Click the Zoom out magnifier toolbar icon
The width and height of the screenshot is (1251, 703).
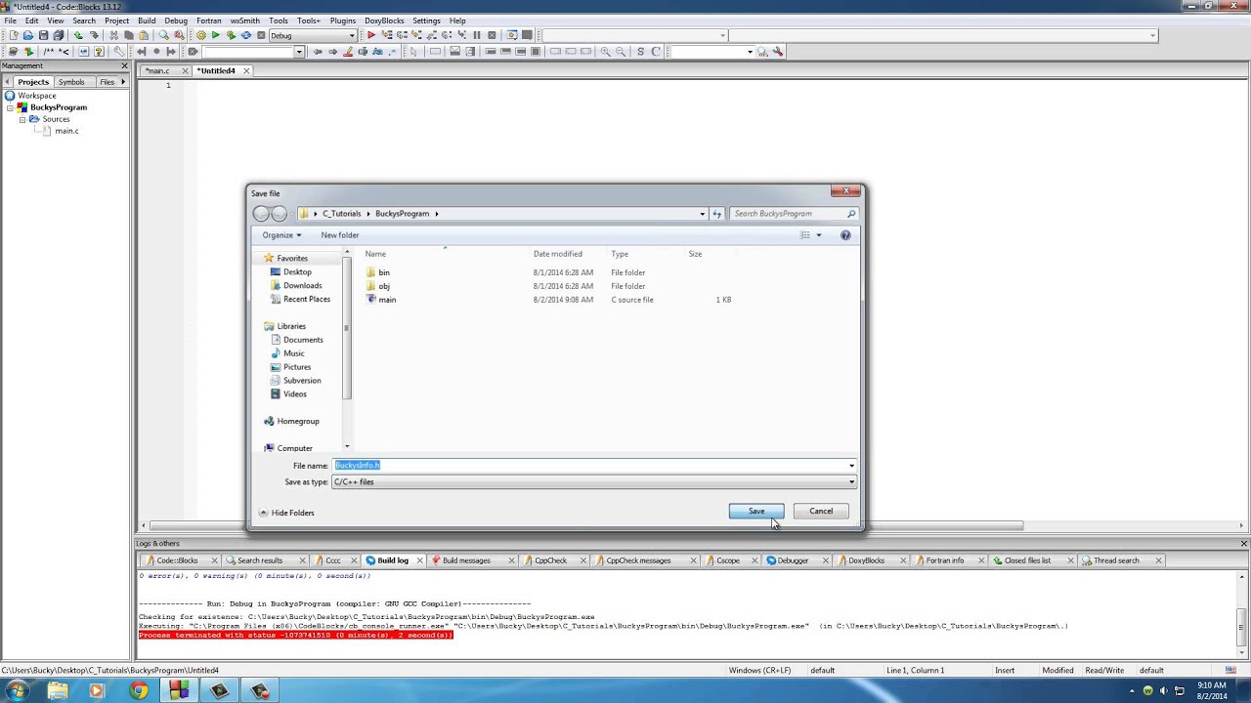[621, 52]
